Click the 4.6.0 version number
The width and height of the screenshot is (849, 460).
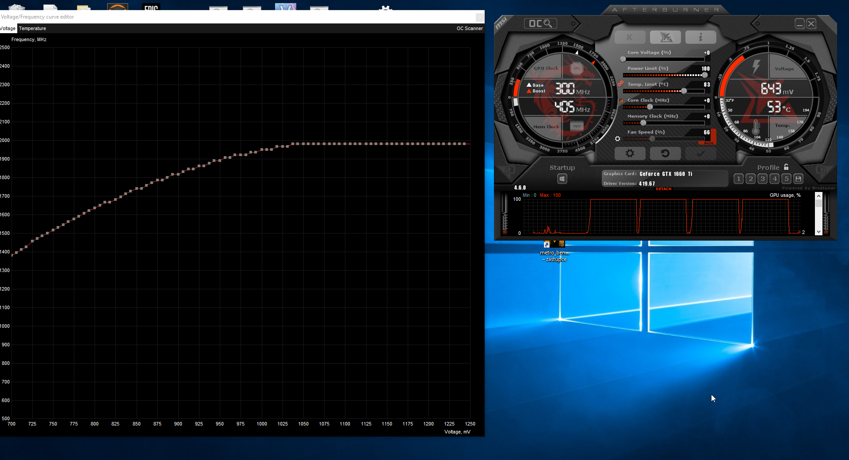point(520,188)
